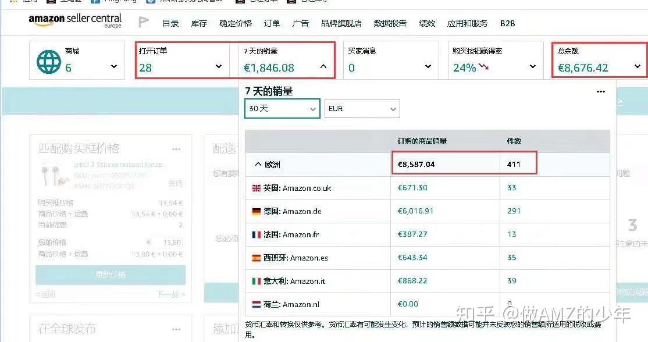This screenshot has width=648, height=342.
Task: Click the flag icon beside the logo
Action: click(x=144, y=22)
